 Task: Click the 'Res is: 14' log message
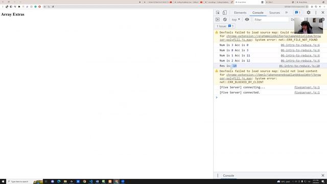(x=228, y=66)
